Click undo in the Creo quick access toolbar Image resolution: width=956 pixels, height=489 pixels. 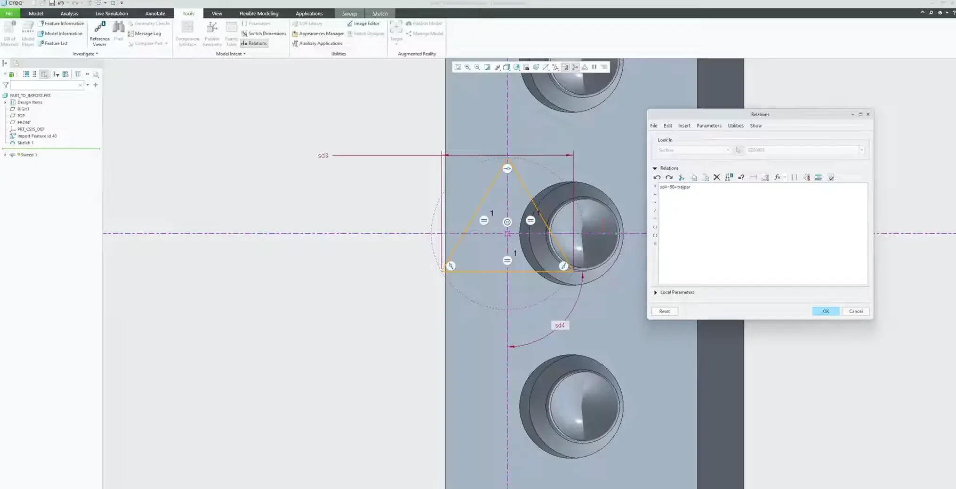click(x=61, y=3)
